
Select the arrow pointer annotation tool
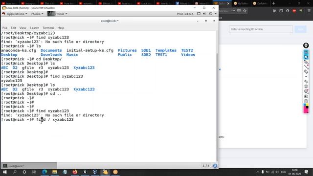(306, 57)
